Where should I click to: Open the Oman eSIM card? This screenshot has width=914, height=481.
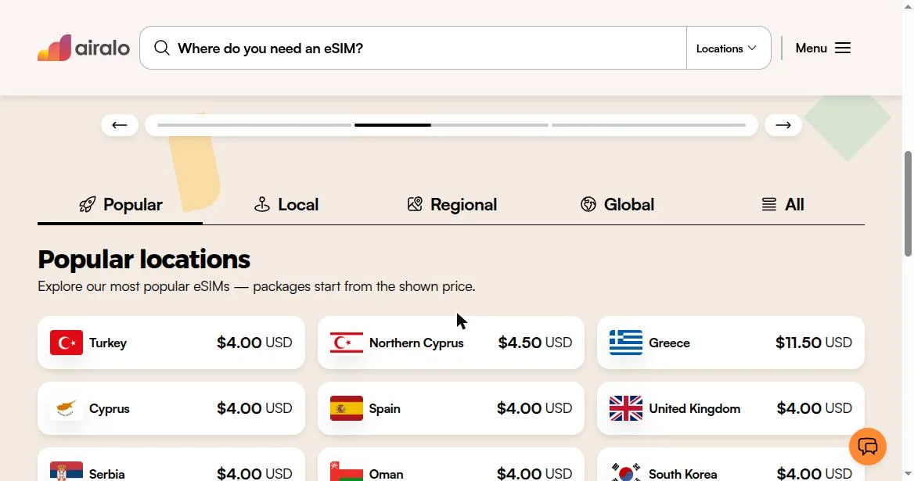452,465
